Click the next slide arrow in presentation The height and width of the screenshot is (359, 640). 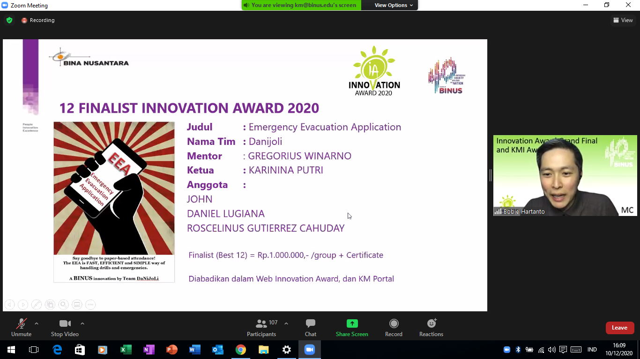[x=23, y=305]
